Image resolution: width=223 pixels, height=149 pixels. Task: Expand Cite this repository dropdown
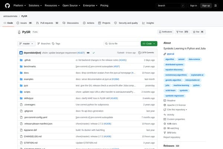[x=175, y=110]
